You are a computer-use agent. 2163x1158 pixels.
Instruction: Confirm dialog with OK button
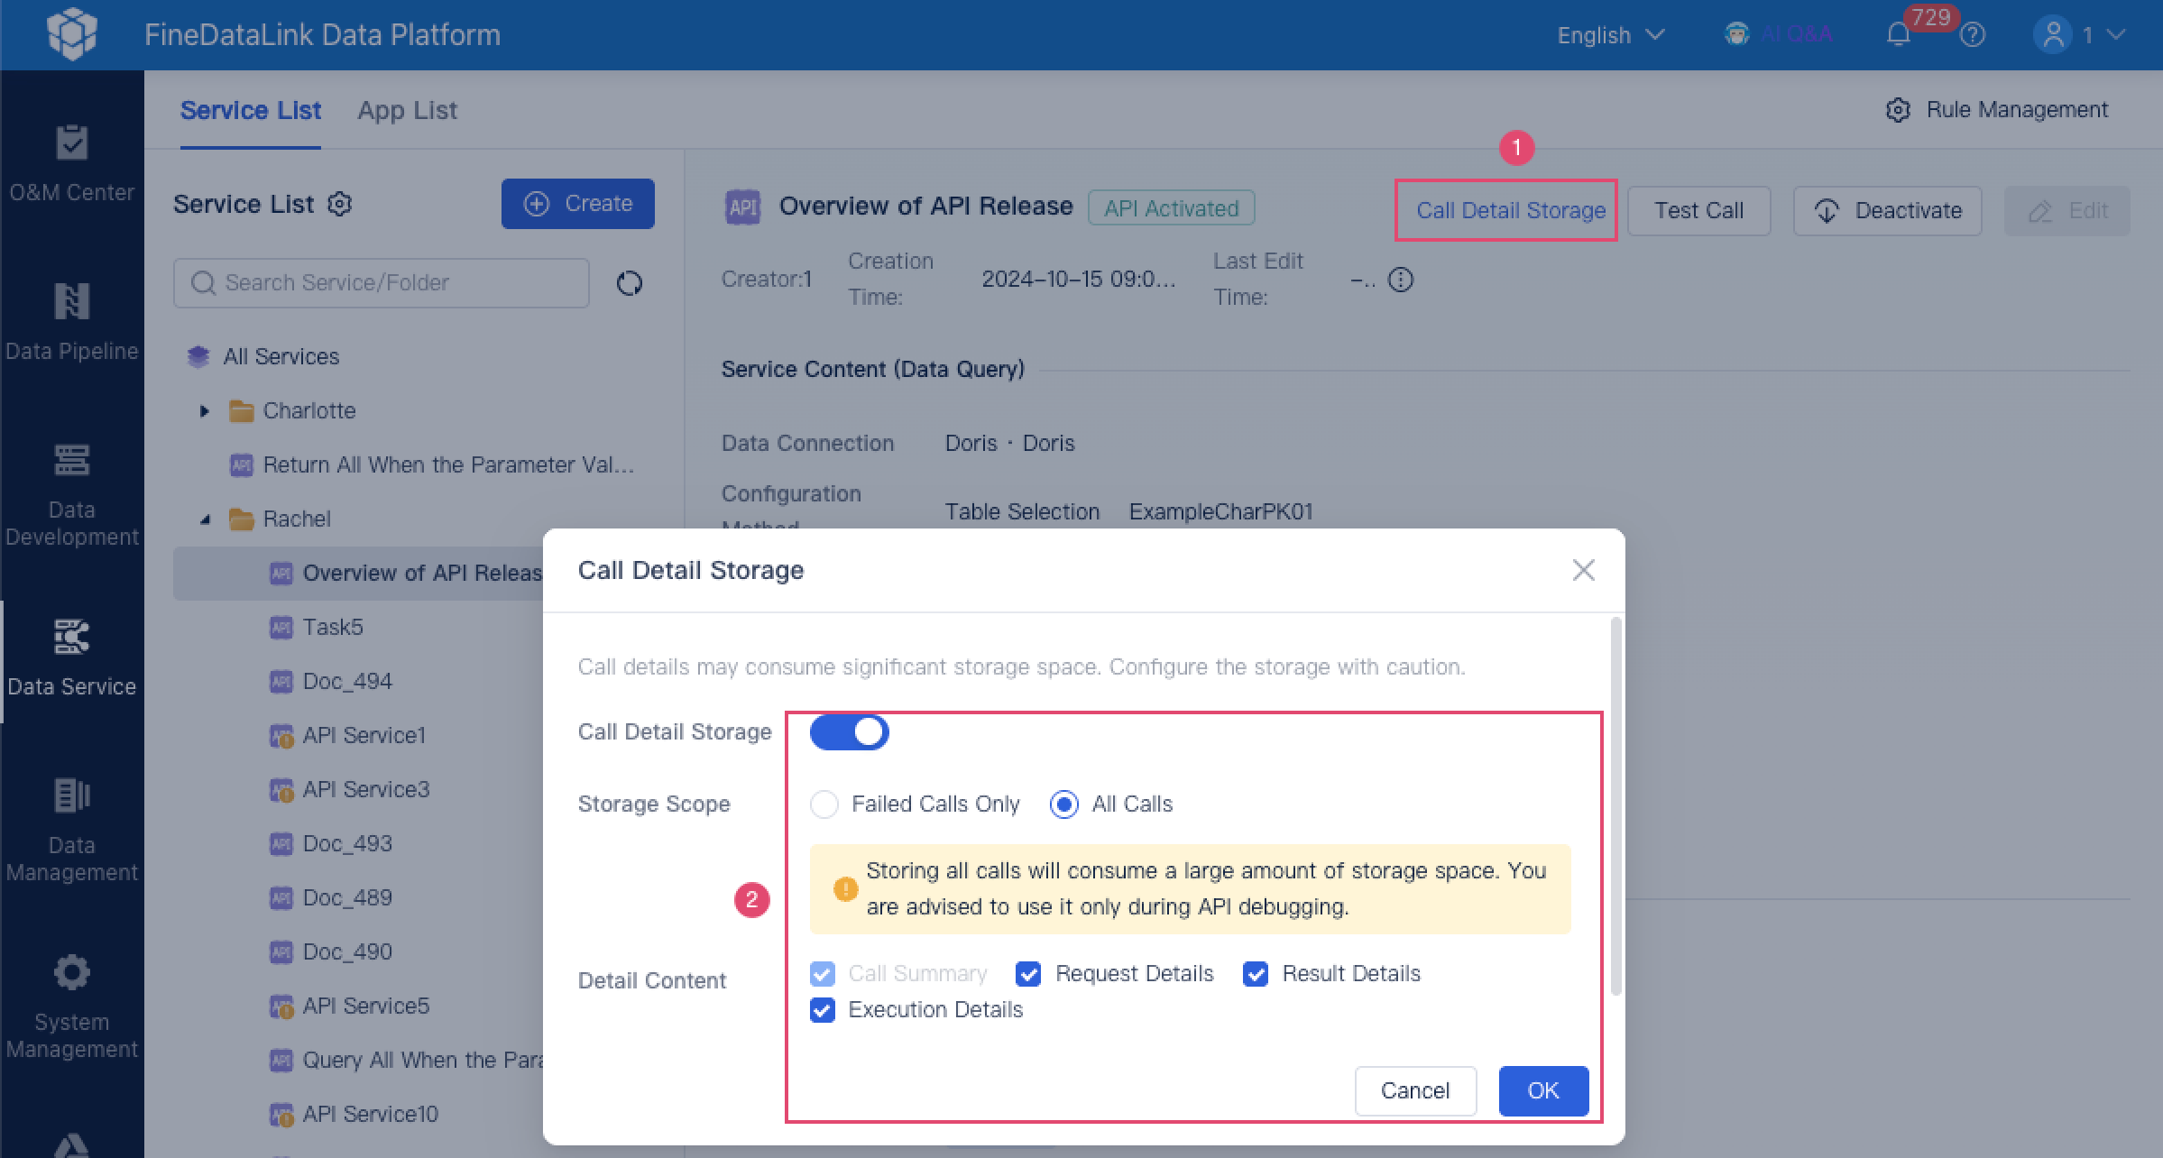click(1543, 1090)
